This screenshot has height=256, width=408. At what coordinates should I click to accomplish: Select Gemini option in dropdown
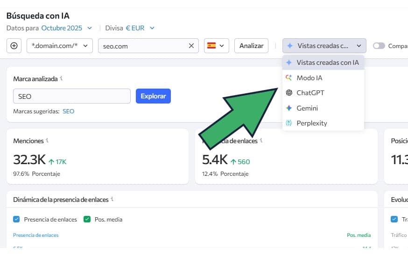(x=323, y=108)
